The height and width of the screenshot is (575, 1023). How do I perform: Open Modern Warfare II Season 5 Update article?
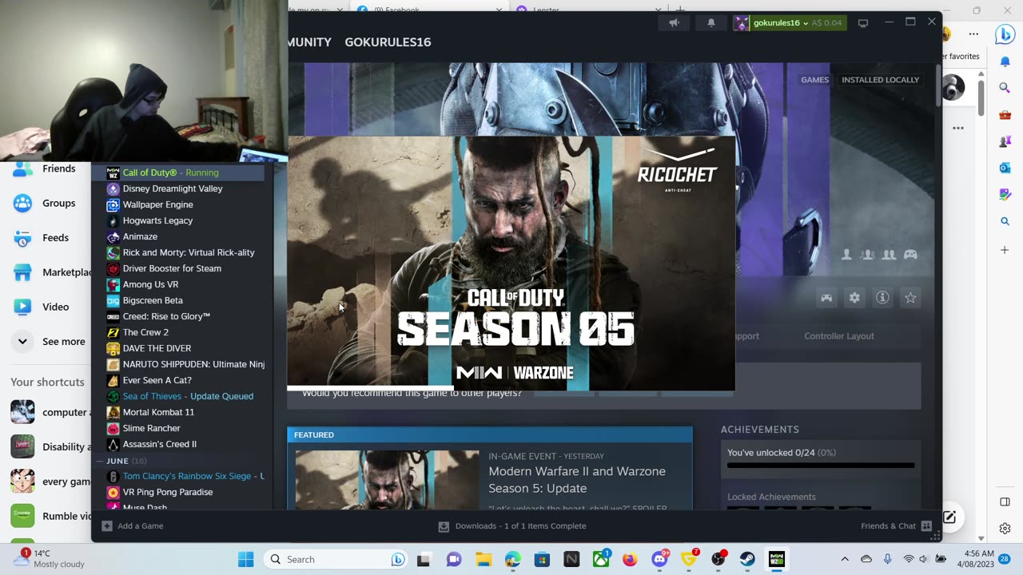577,479
